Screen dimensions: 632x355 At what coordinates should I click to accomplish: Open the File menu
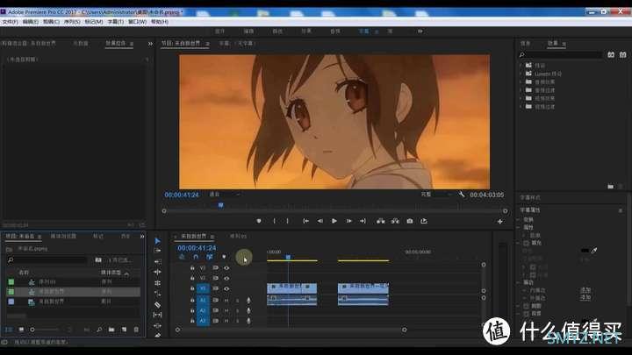[10, 22]
